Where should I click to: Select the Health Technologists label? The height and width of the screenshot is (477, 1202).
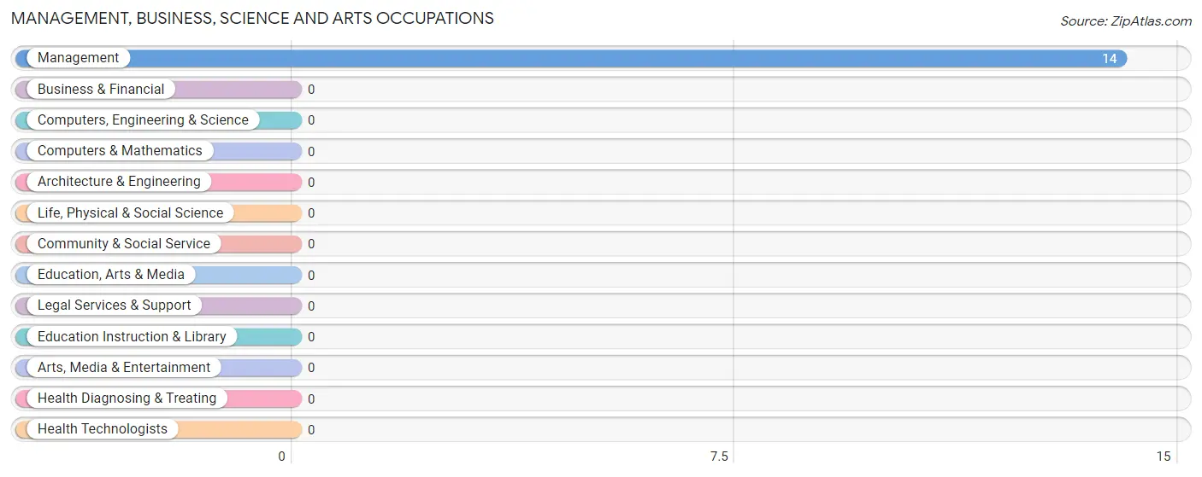[103, 429]
